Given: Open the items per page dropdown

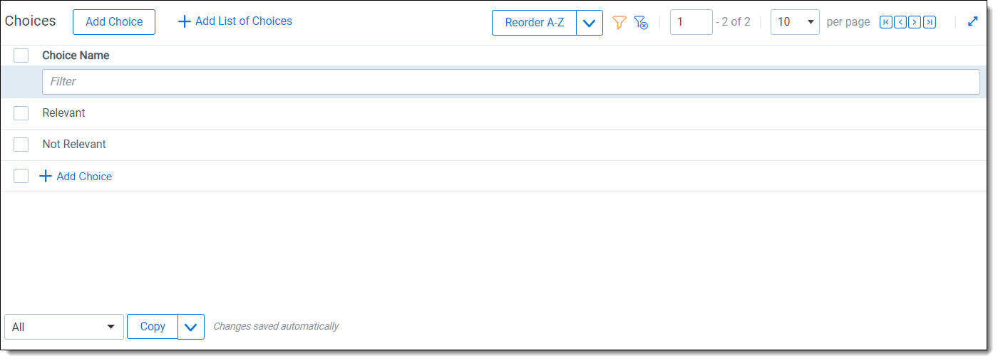Looking at the screenshot, I should [x=795, y=22].
